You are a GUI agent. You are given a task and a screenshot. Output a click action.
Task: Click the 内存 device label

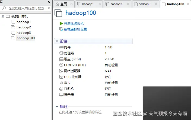(67, 47)
